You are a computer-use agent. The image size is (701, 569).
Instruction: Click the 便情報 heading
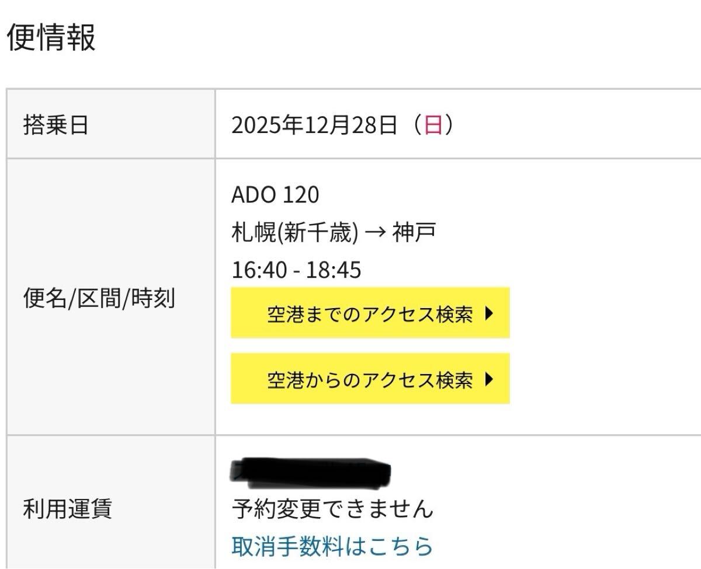click(51, 39)
